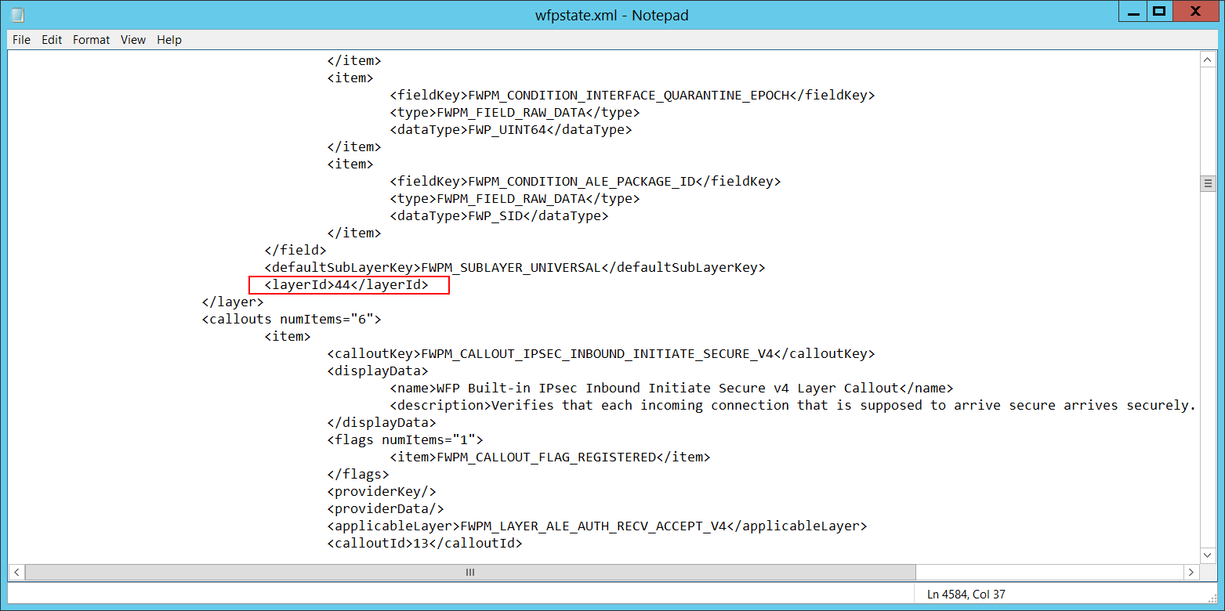Open the Format menu
Viewport: 1225px width, 611px height.
click(91, 39)
